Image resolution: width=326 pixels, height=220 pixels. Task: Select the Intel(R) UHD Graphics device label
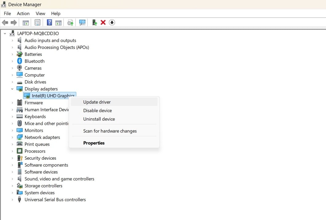point(53,96)
